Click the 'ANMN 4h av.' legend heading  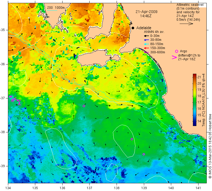[x=154, y=32]
